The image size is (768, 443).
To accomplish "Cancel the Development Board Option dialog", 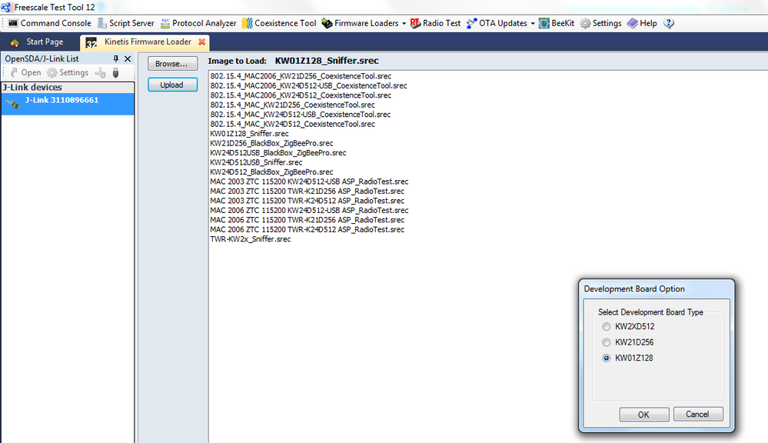I will click(698, 414).
